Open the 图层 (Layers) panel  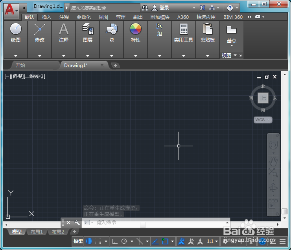pyautogui.click(x=88, y=40)
